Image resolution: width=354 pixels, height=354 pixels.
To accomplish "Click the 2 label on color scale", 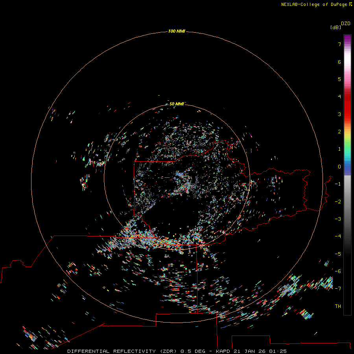I will coord(339,132).
